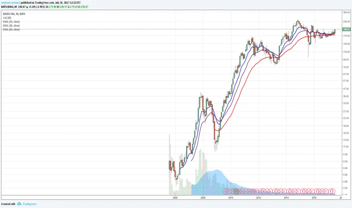The image size is (352, 208).
Task: Click the +5.69 (+2.95%) change value
Action: (37, 7)
